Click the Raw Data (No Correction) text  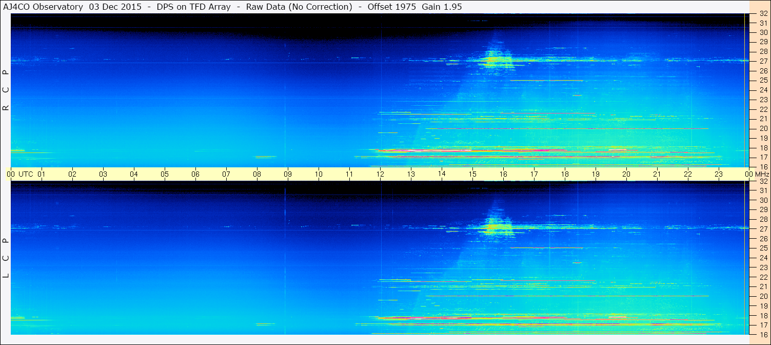(299, 7)
